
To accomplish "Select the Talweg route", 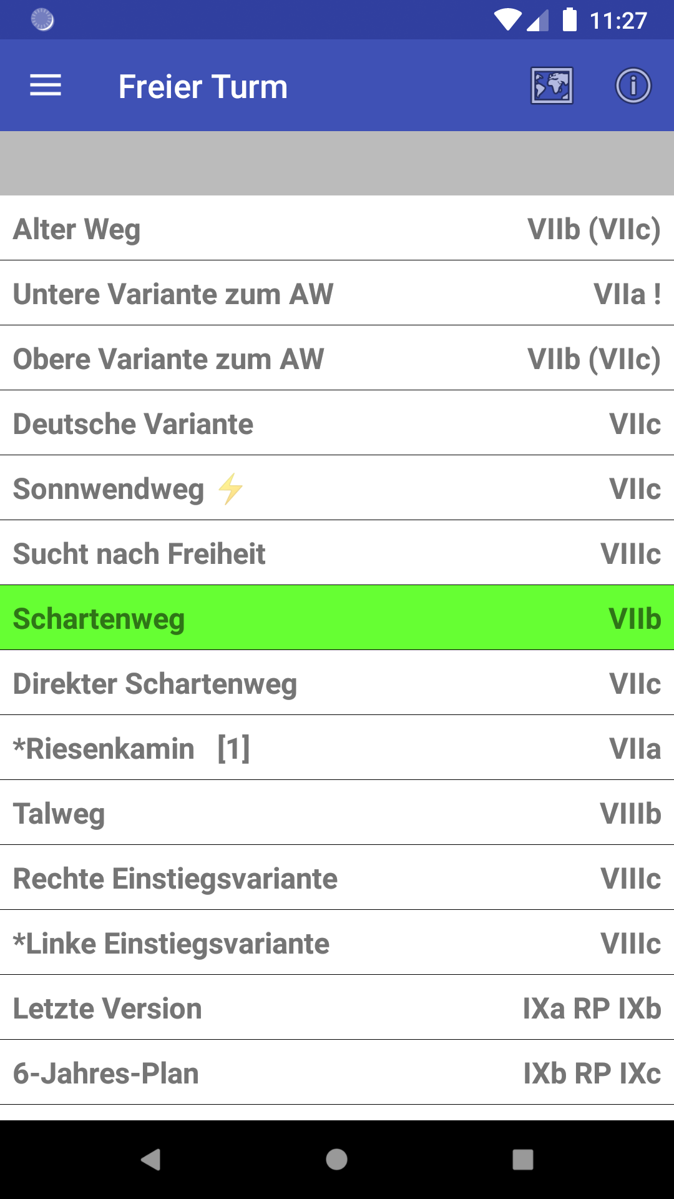I will coord(337,813).
